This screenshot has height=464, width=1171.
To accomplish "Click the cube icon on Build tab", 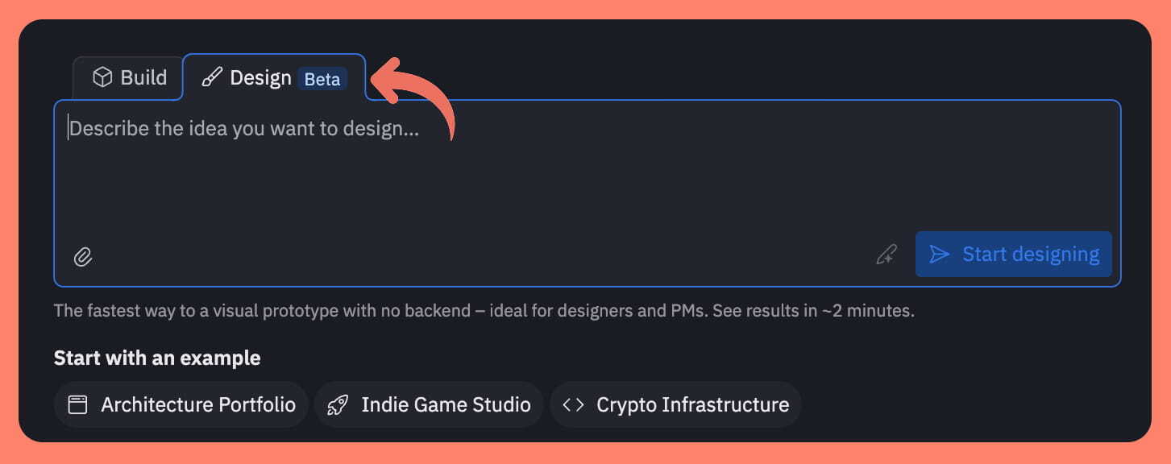I will (102, 77).
